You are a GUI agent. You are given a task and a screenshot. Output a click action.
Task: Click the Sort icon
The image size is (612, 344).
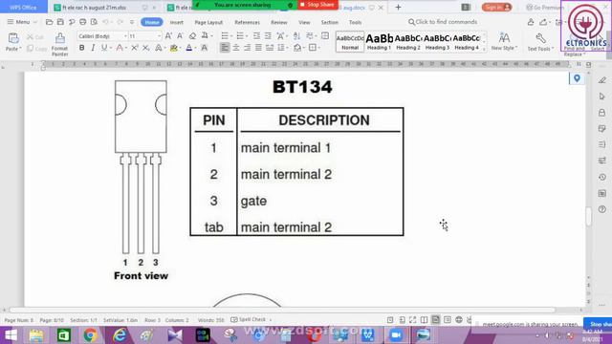[x=296, y=36]
